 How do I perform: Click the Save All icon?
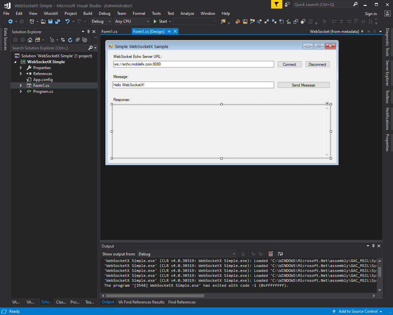pyautogui.click(x=58, y=21)
